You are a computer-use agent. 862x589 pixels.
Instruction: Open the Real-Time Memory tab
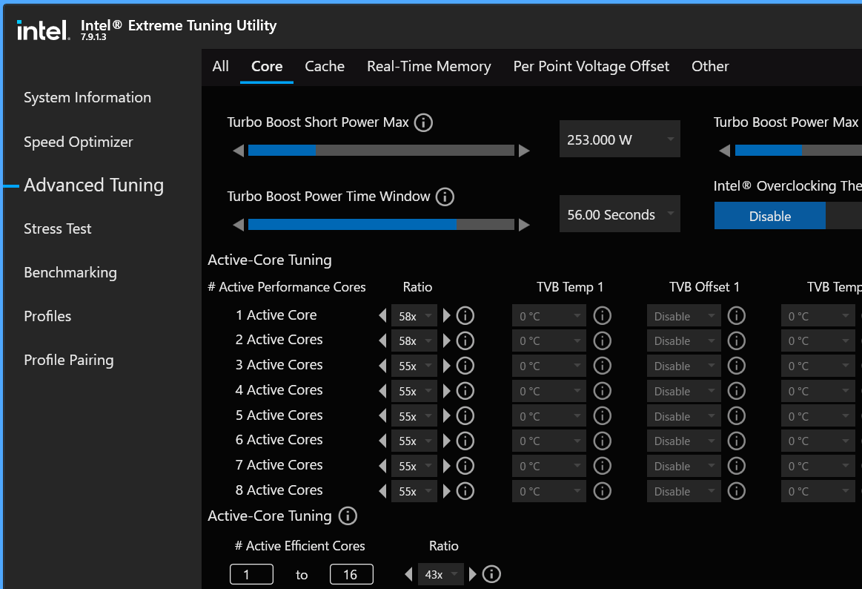click(x=428, y=66)
